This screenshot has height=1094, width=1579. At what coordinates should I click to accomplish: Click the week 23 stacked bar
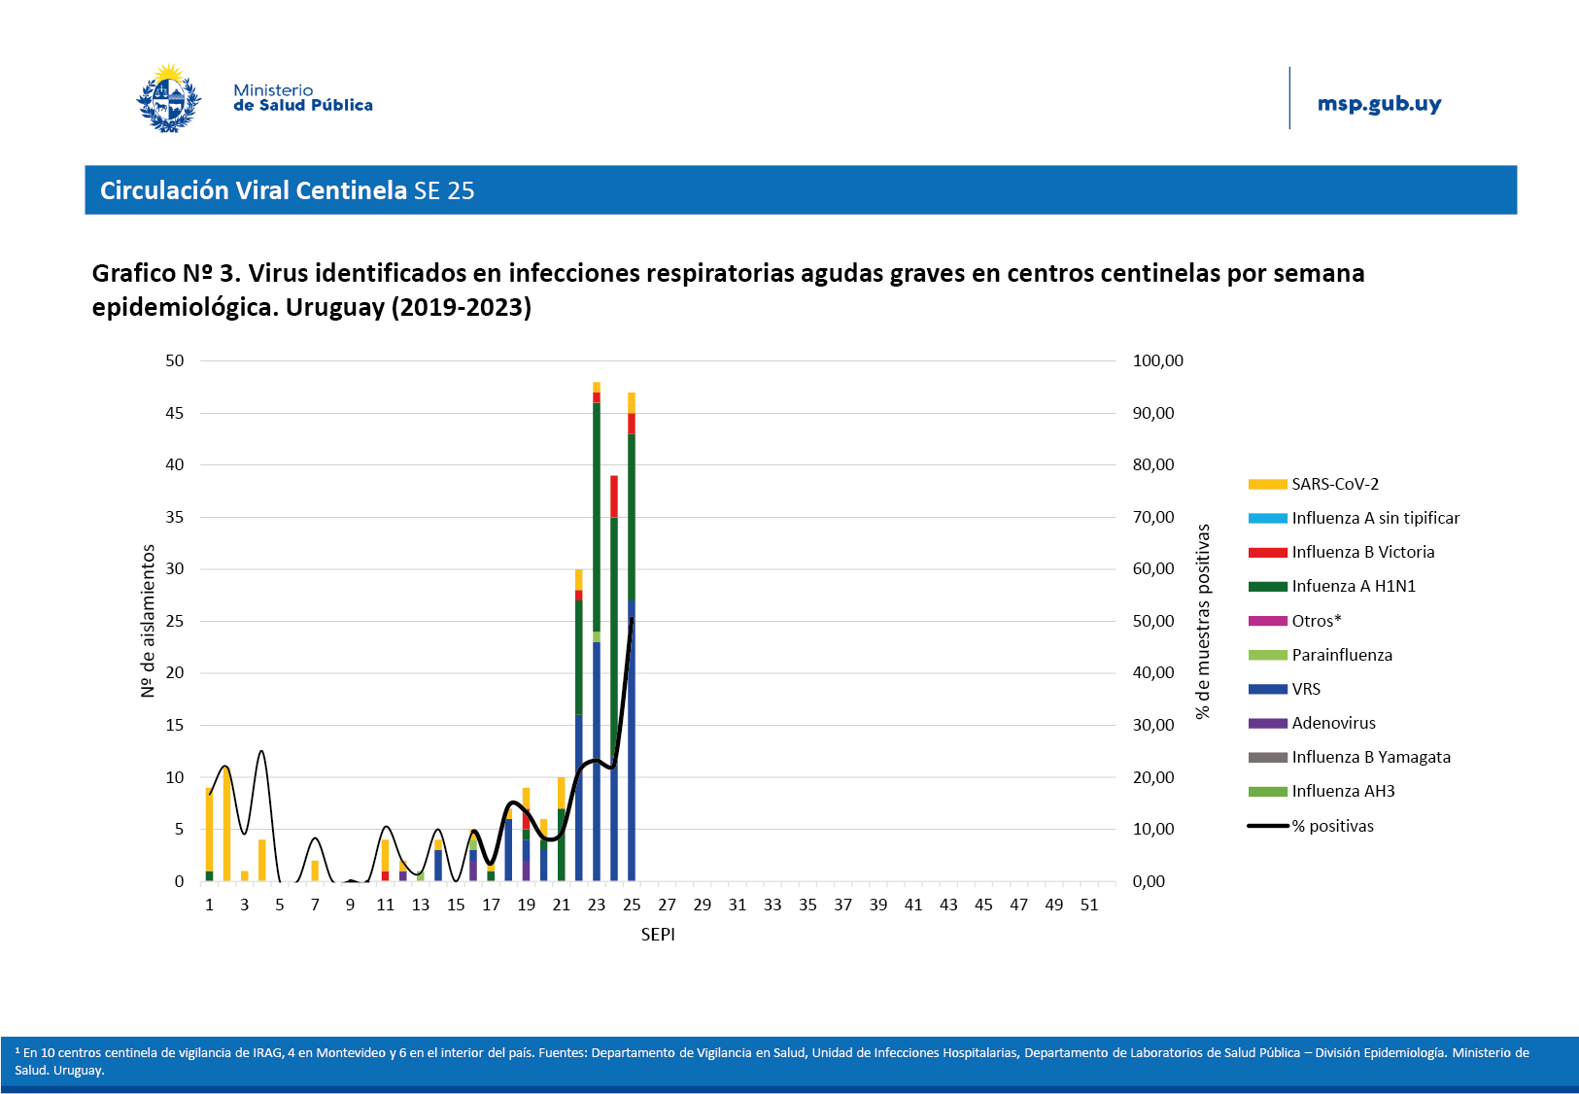[x=597, y=632]
